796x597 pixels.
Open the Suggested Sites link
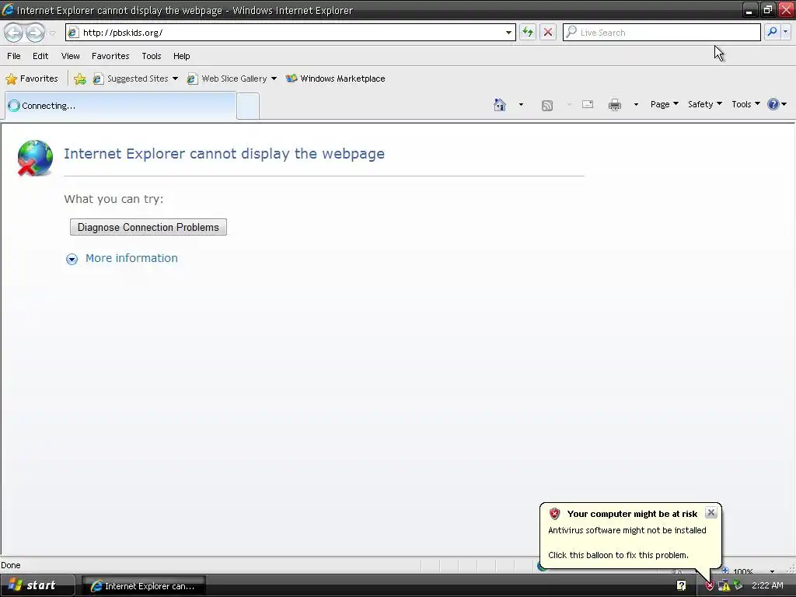click(x=135, y=79)
